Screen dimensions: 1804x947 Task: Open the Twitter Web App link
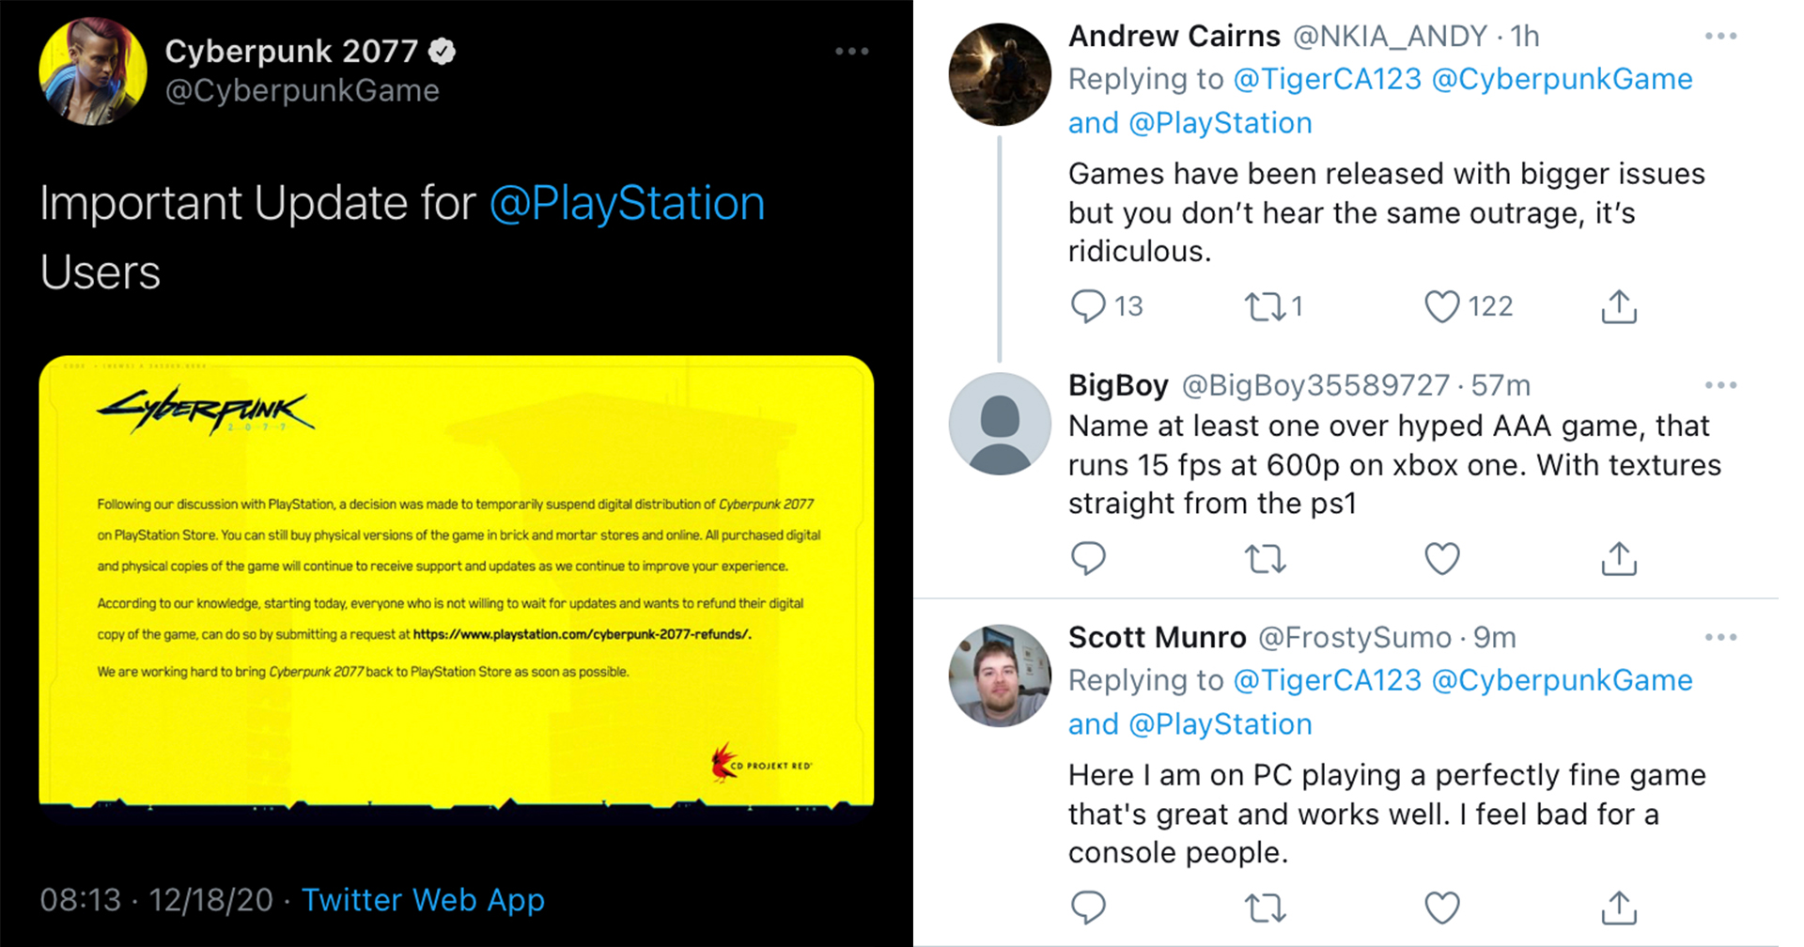[x=423, y=900]
